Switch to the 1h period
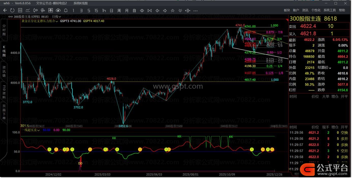 (104, 10)
